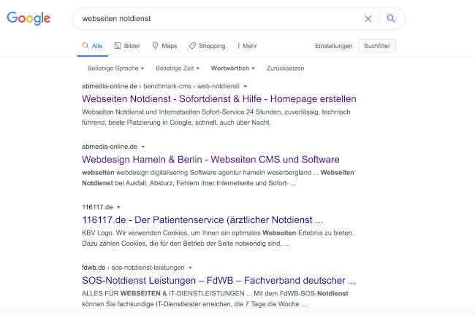Click the Maps tab pin icon
The height and width of the screenshot is (315, 475).
[155, 45]
